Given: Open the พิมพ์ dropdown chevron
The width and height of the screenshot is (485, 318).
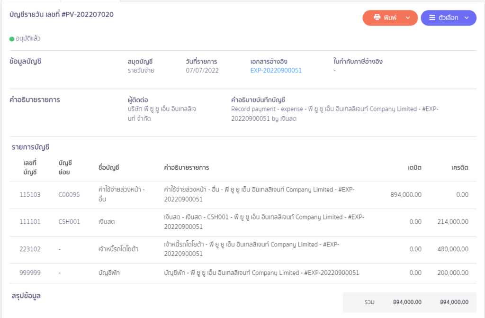Looking at the screenshot, I should [x=408, y=18].
